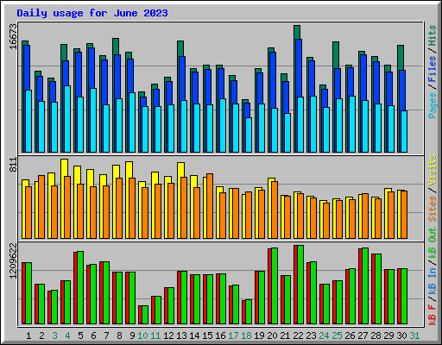
Task: Click day label 9 on the x-axis
Action: (x=132, y=336)
